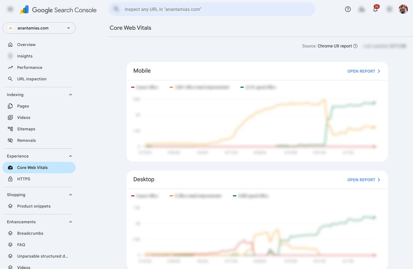
Task: Collapse the Enhancements section
Action: 70,222
